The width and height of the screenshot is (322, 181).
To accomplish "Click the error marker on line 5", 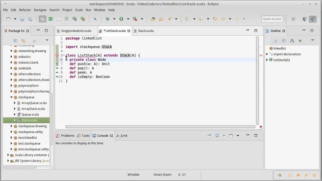I will tap(57, 55).
